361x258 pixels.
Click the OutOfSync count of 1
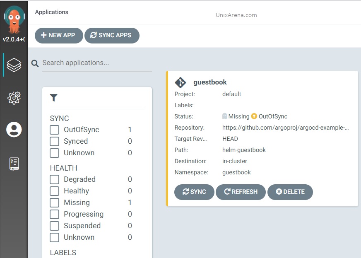point(130,130)
